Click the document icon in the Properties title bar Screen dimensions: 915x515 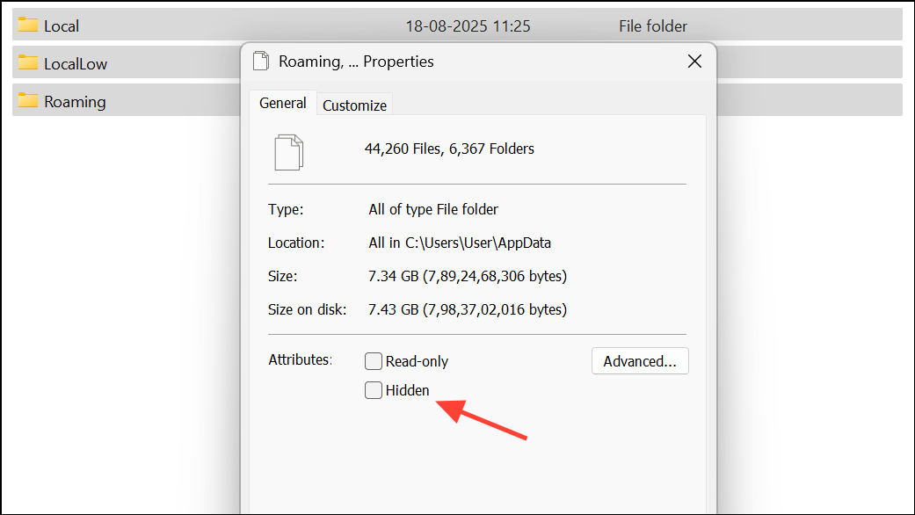(x=260, y=61)
